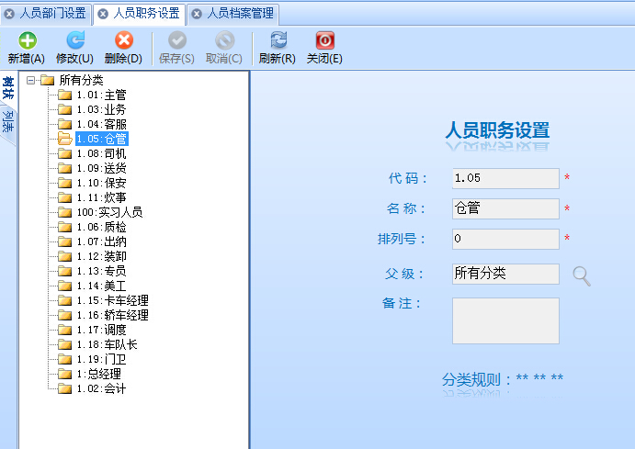Click the folder icon beside 1.04:客服
The height and width of the screenshot is (449, 635).
point(64,124)
